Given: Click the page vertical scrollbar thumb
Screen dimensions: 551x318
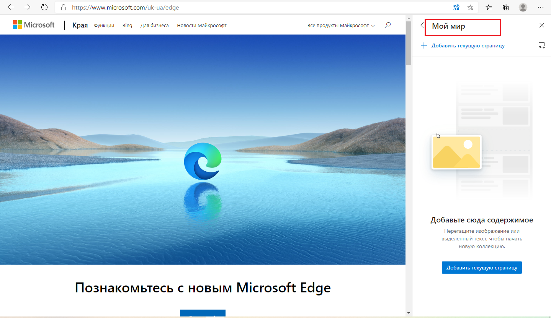Looking at the screenshot, I should [409, 43].
